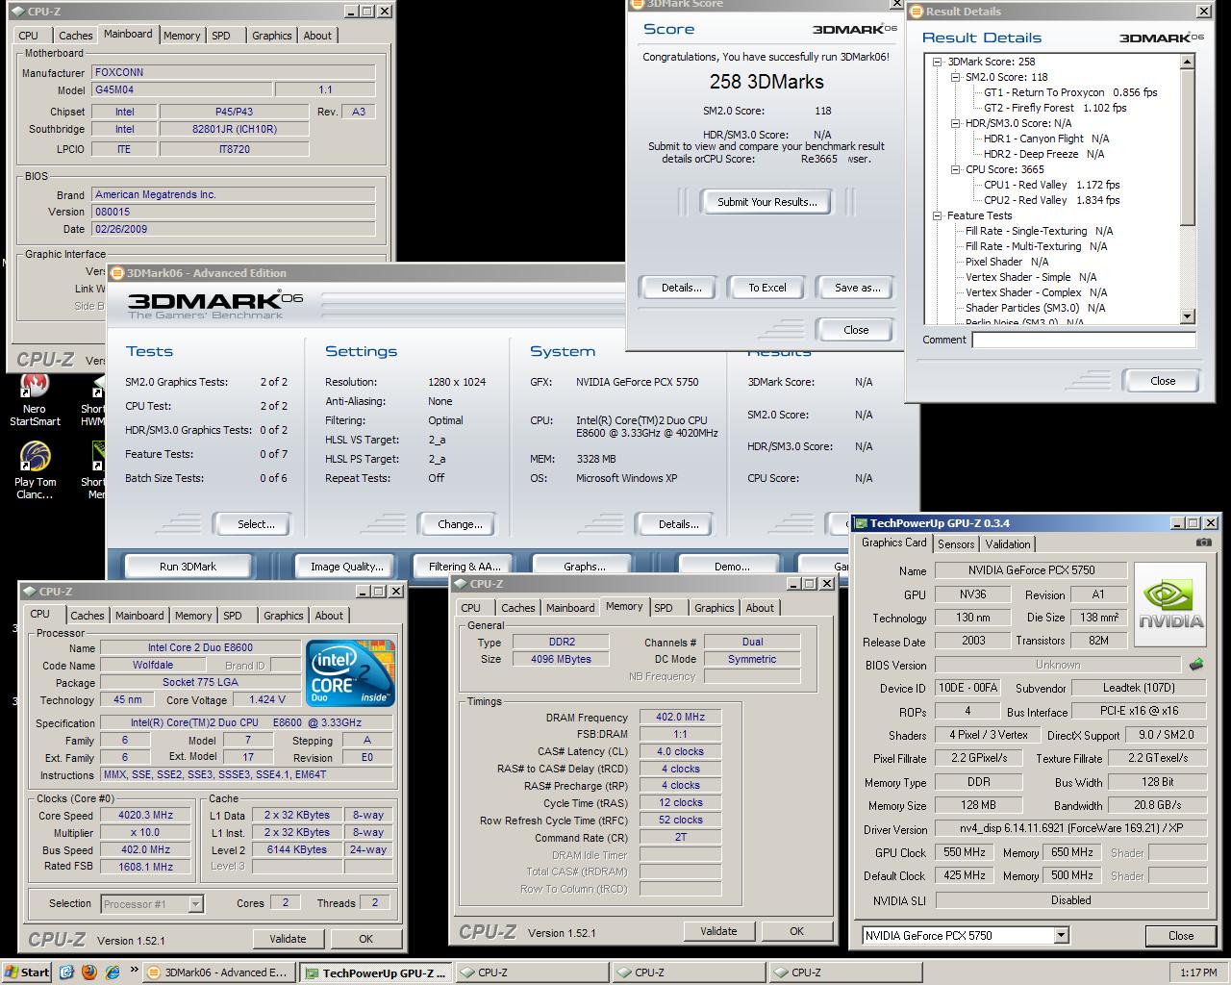This screenshot has height=985, width=1231.
Task: Select HDR1 - Canyon Flight result row
Action: click(1045, 139)
